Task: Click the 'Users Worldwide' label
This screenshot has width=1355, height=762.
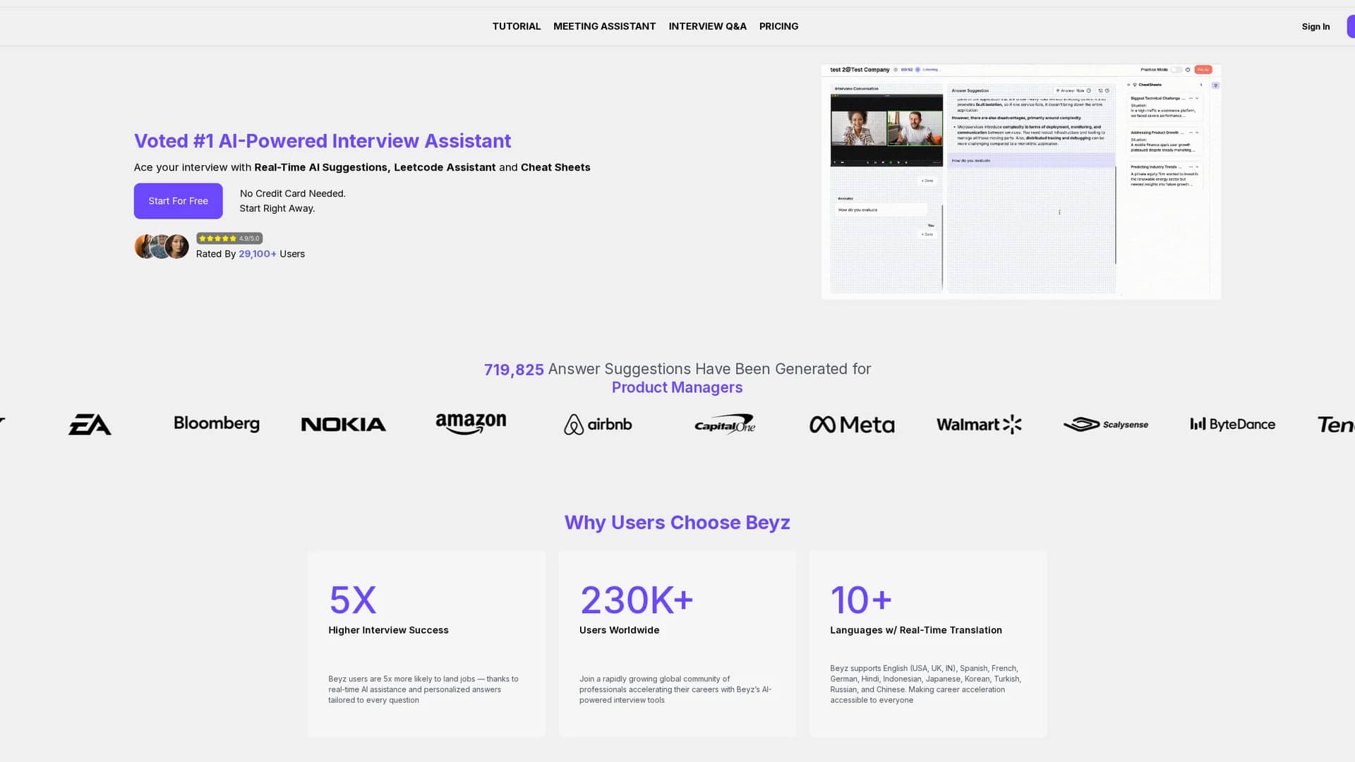Action: tap(619, 630)
